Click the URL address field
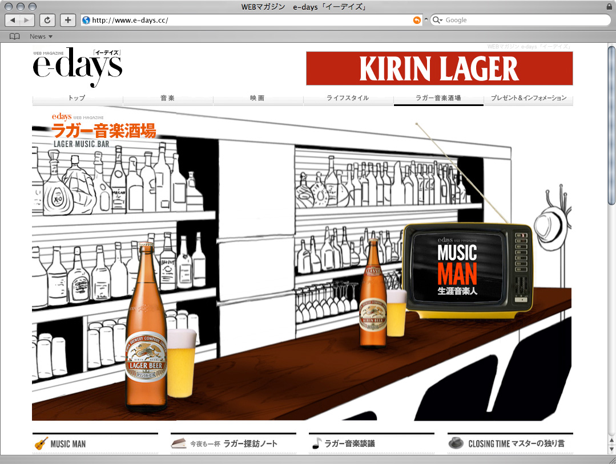Screen dimensions: 616x464 pyautogui.click(x=251, y=20)
